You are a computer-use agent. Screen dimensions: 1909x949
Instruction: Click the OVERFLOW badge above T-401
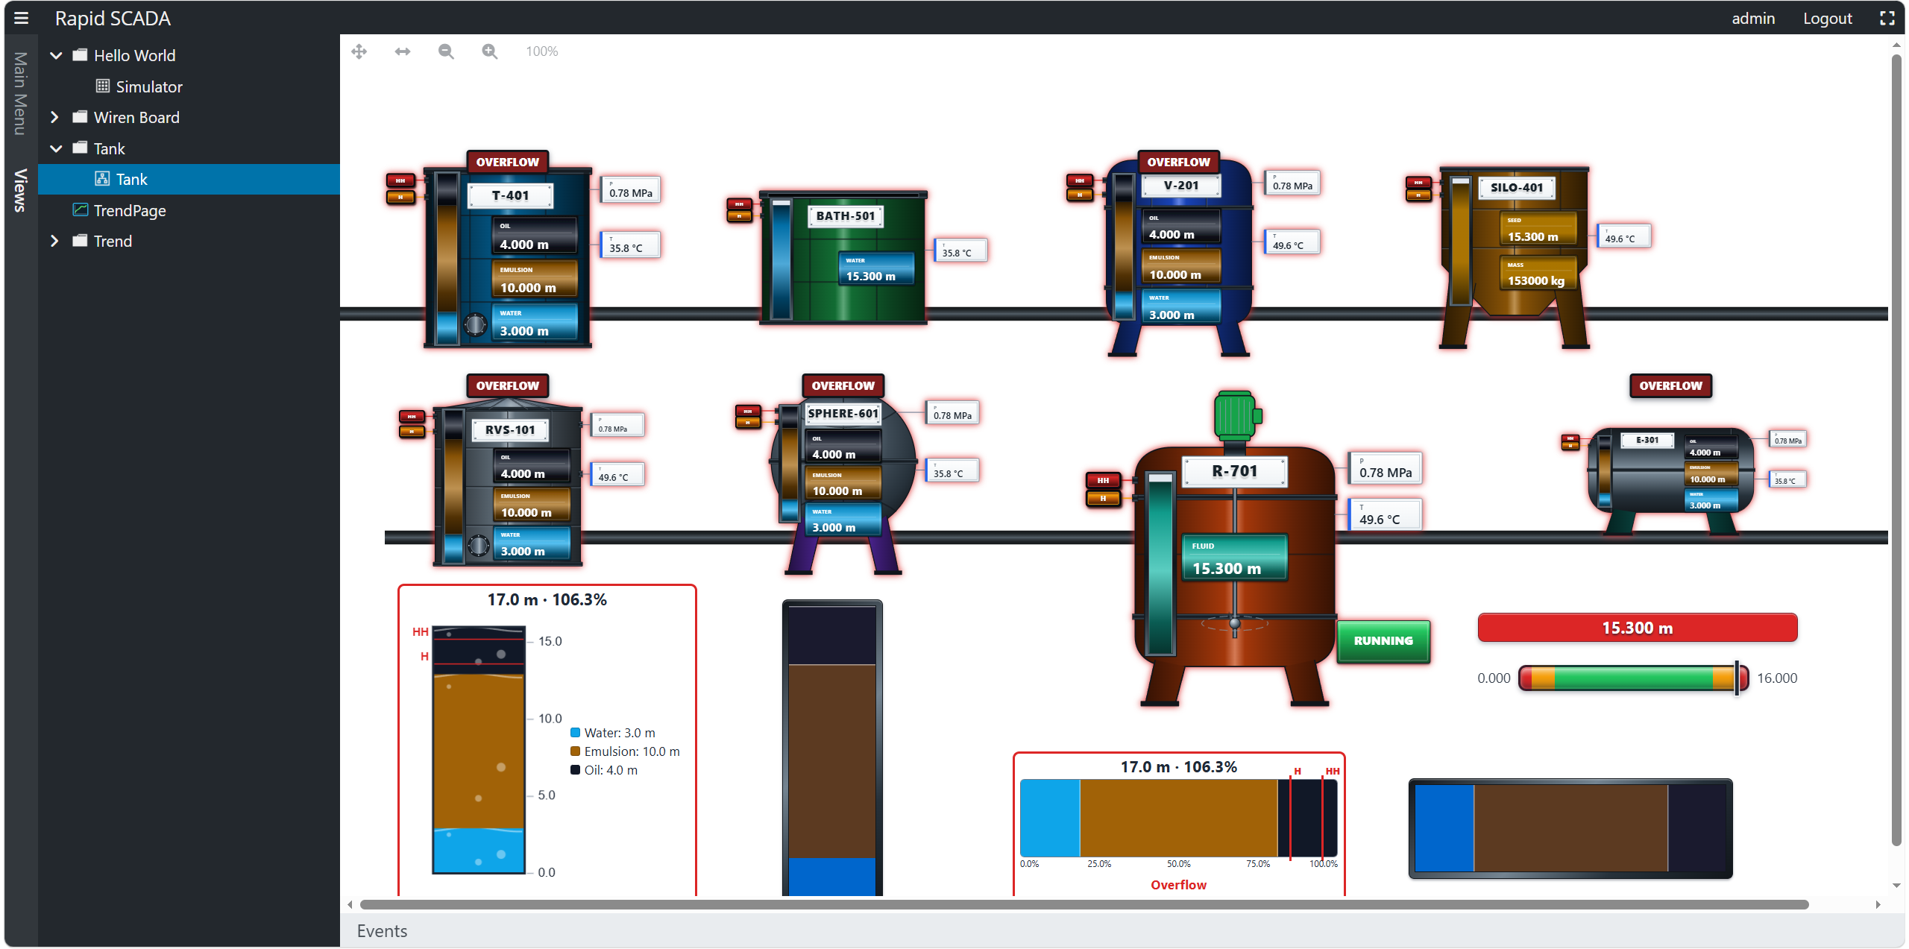(x=507, y=162)
